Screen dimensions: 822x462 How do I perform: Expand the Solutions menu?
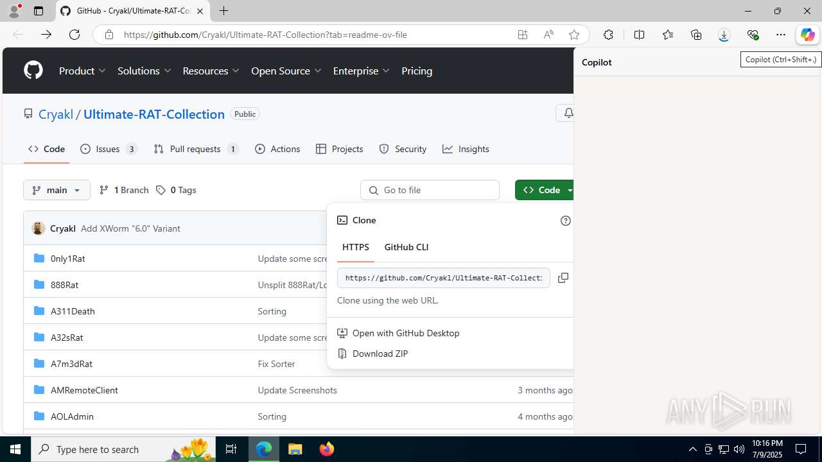(144, 71)
